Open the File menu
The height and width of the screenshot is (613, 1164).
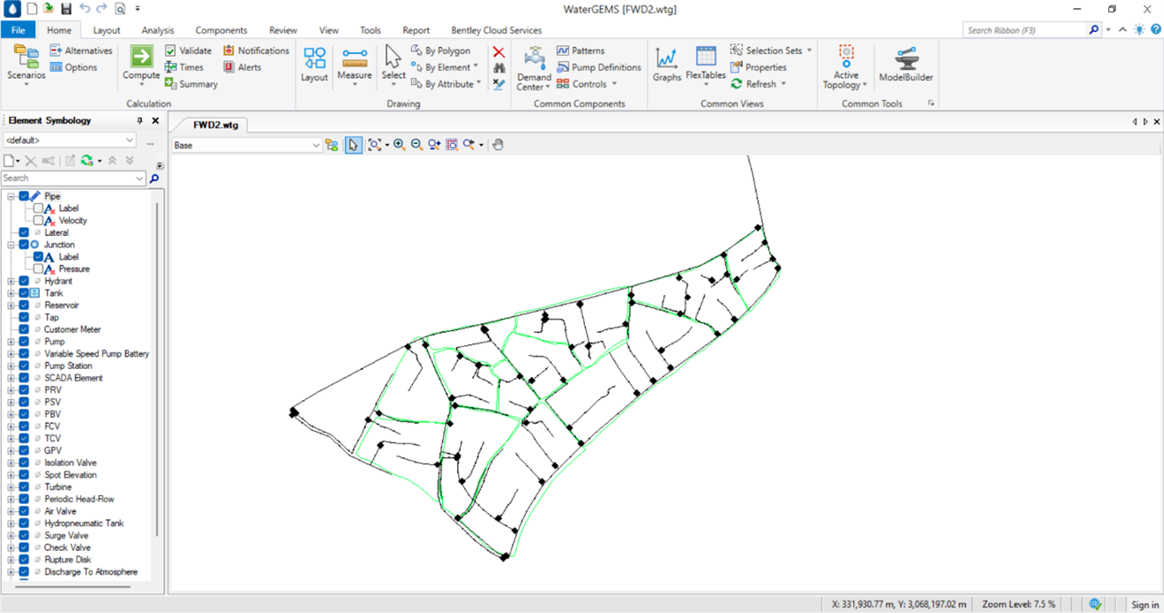pos(18,30)
